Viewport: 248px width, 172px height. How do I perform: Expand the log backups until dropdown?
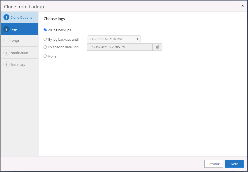click(114, 39)
